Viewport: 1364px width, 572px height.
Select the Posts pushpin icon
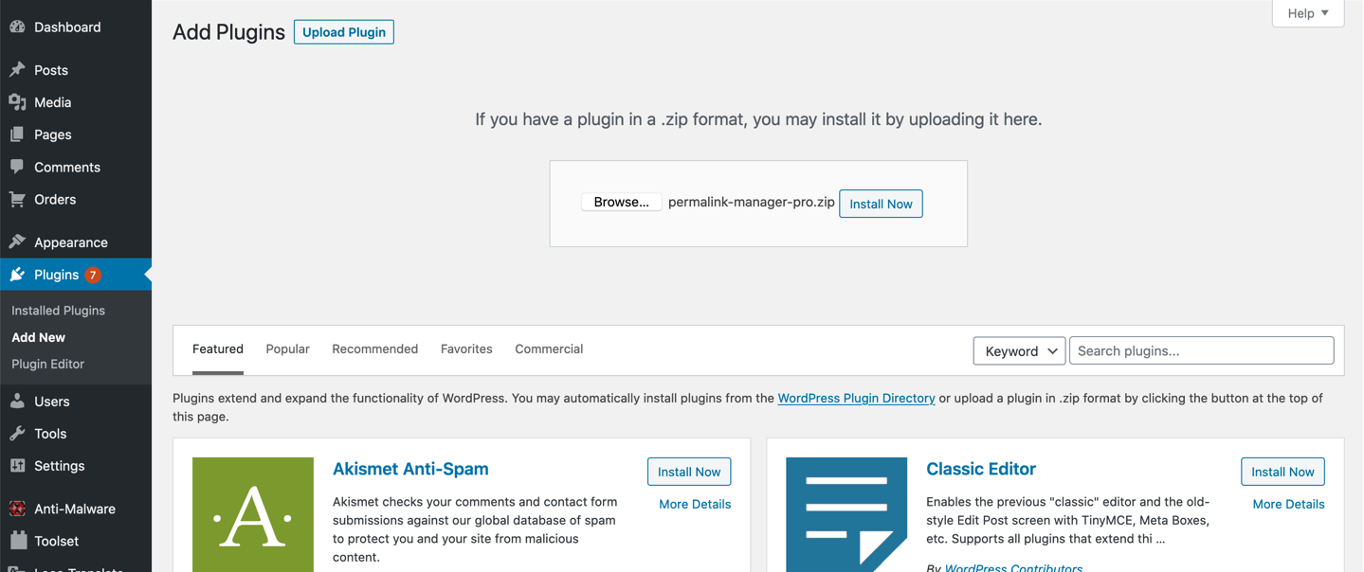[20, 69]
